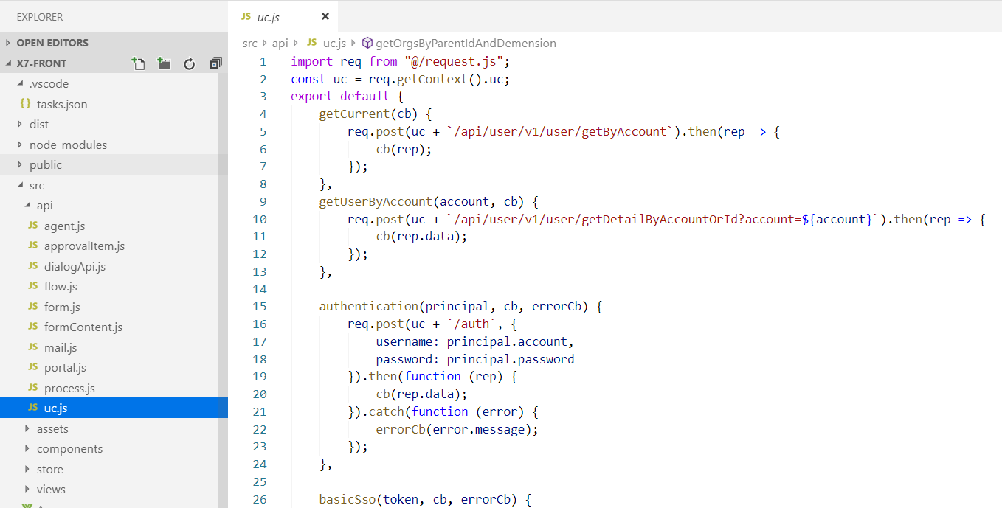The height and width of the screenshot is (508, 1002).
Task: Click line number 15 in the gutter
Action: (260, 306)
